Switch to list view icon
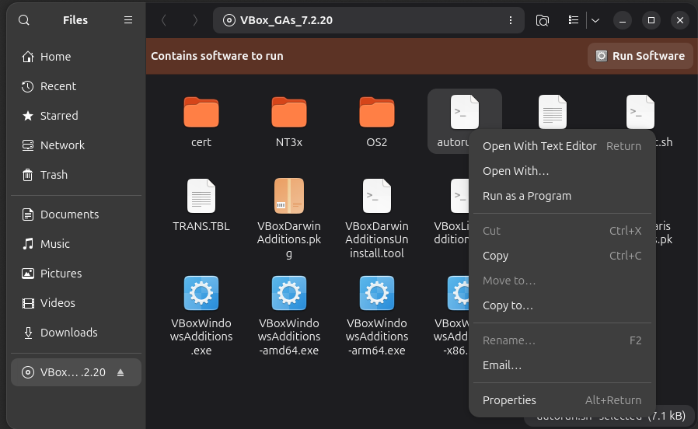 574,20
